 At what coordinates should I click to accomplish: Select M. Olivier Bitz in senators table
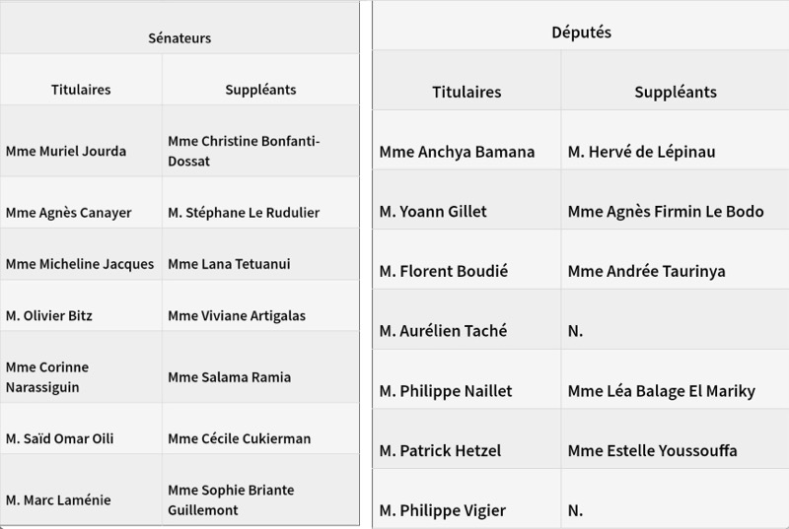click(x=48, y=316)
